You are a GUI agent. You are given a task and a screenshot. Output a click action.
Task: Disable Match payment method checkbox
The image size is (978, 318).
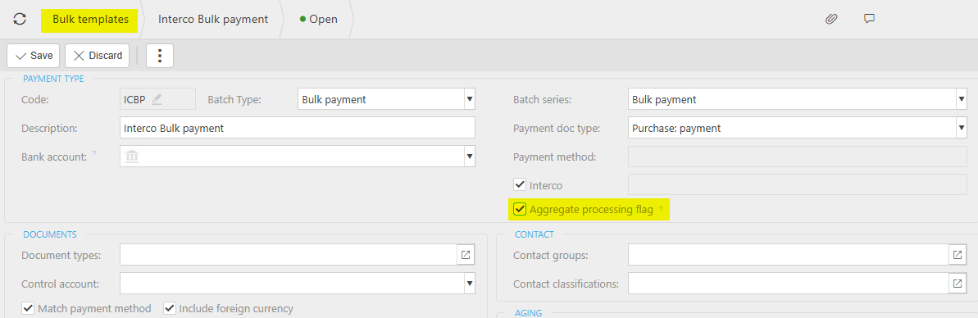[27, 308]
